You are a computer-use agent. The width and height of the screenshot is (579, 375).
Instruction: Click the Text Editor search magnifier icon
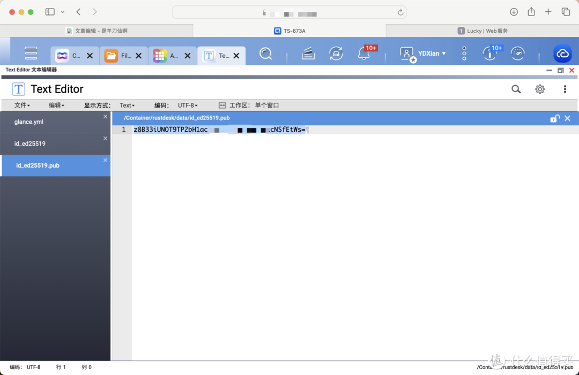point(516,89)
